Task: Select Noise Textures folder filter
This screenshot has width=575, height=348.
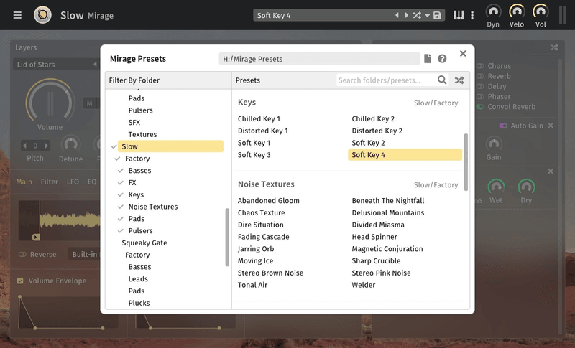Action: (152, 207)
